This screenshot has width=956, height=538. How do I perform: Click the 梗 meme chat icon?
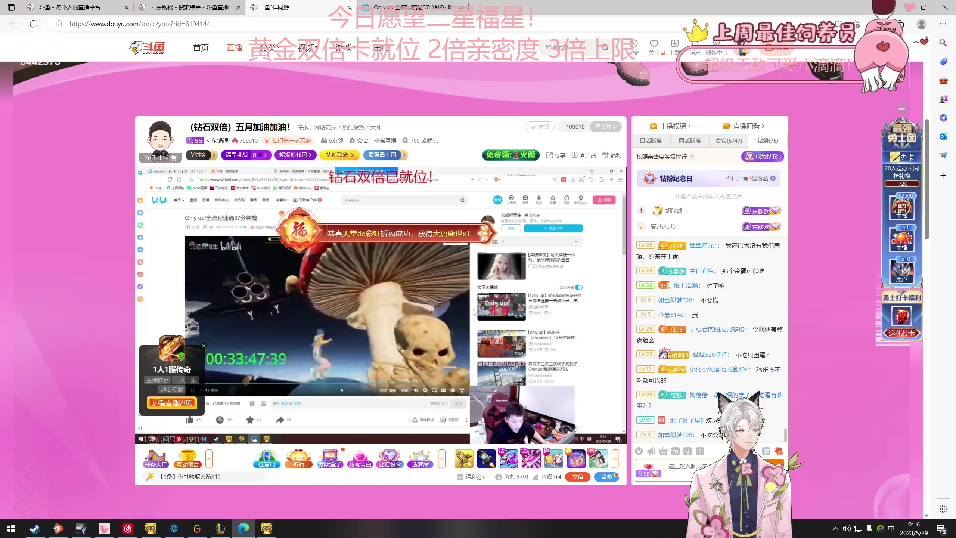687,451
